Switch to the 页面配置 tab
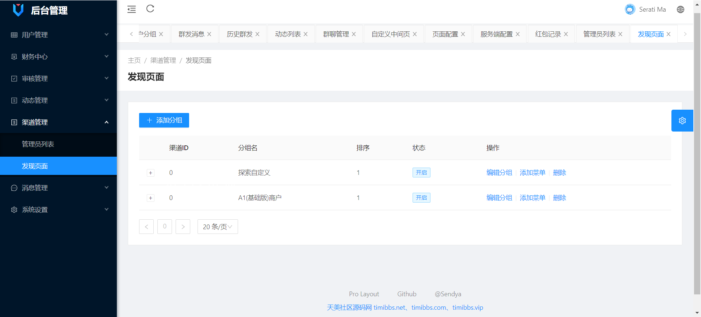The width and height of the screenshot is (701, 317). point(445,34)
